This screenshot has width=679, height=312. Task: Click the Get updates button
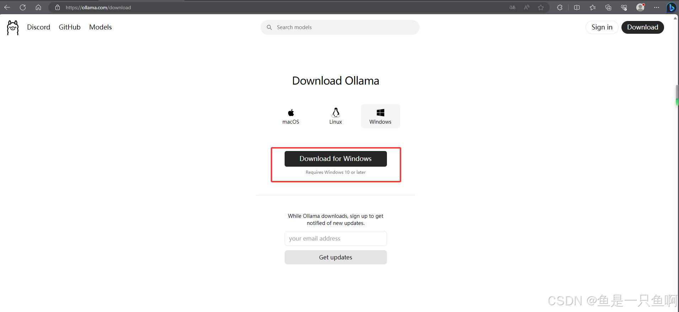(335, 257)
